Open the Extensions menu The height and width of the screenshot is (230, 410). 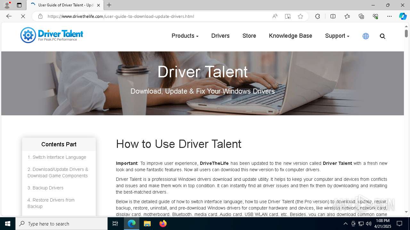pos(317,16)
